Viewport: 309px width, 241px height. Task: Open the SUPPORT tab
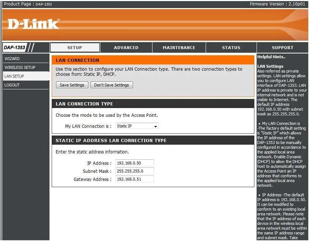click(x=283, y=48)
